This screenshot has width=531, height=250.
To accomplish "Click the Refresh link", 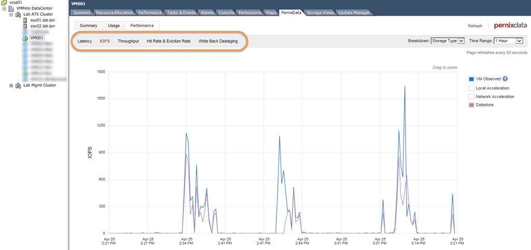I will click(475, 26).
